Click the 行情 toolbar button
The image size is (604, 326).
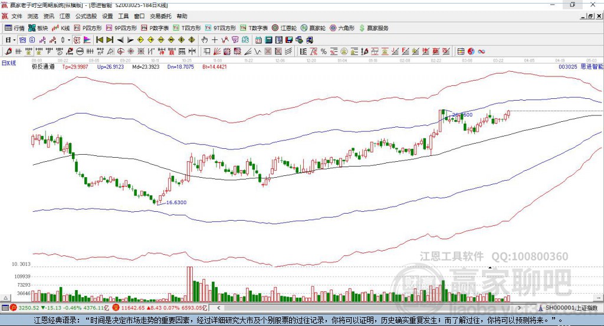(x=15, y=28)
